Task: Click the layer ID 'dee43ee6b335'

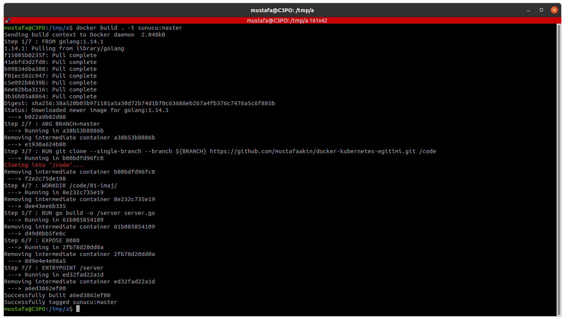Action: coord(45,206)
